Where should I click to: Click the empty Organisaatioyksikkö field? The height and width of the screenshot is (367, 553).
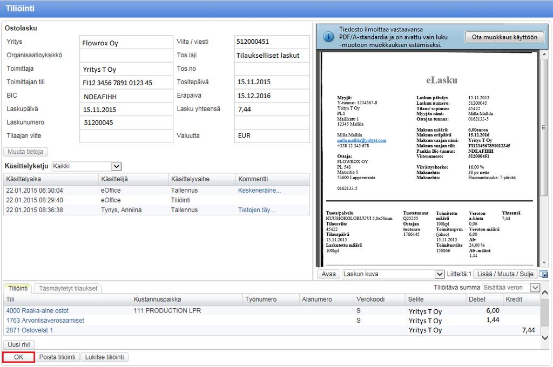coord(126,56)
